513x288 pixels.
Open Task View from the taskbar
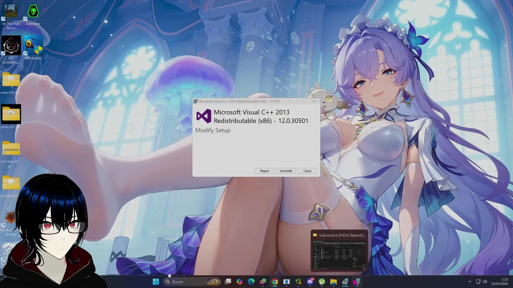pyautogui.click(x=228, y=282)
